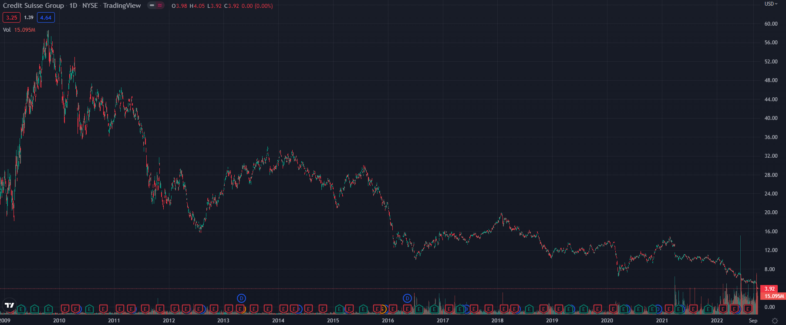Click the 2011 label on the time axis
This screenshot has height=325, width=786.
pyautogui.click(x=114, y=321)
